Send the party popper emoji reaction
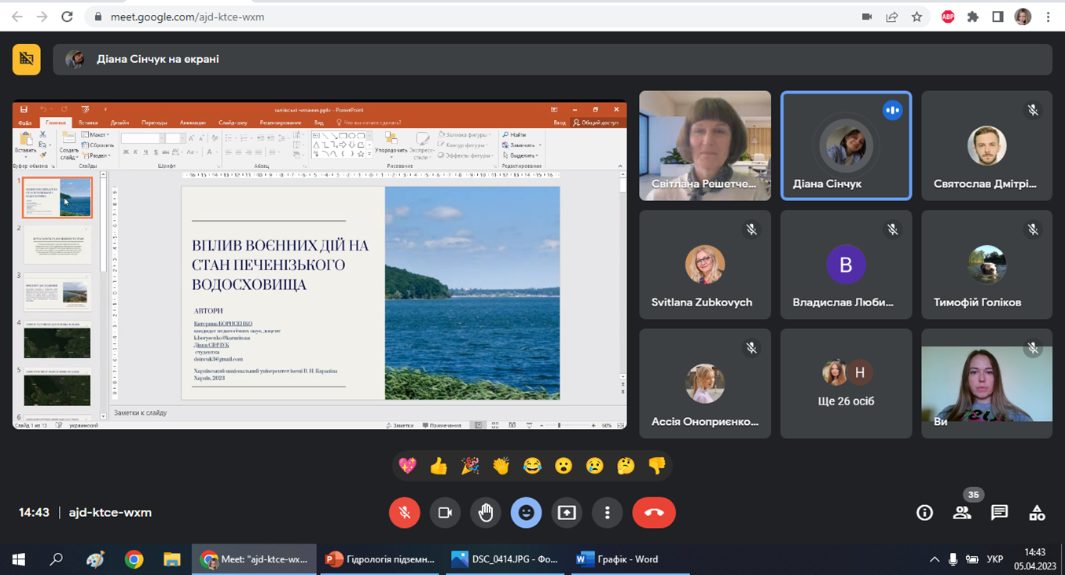Viewport: 1065px width, 575px height. pos(470,466)
